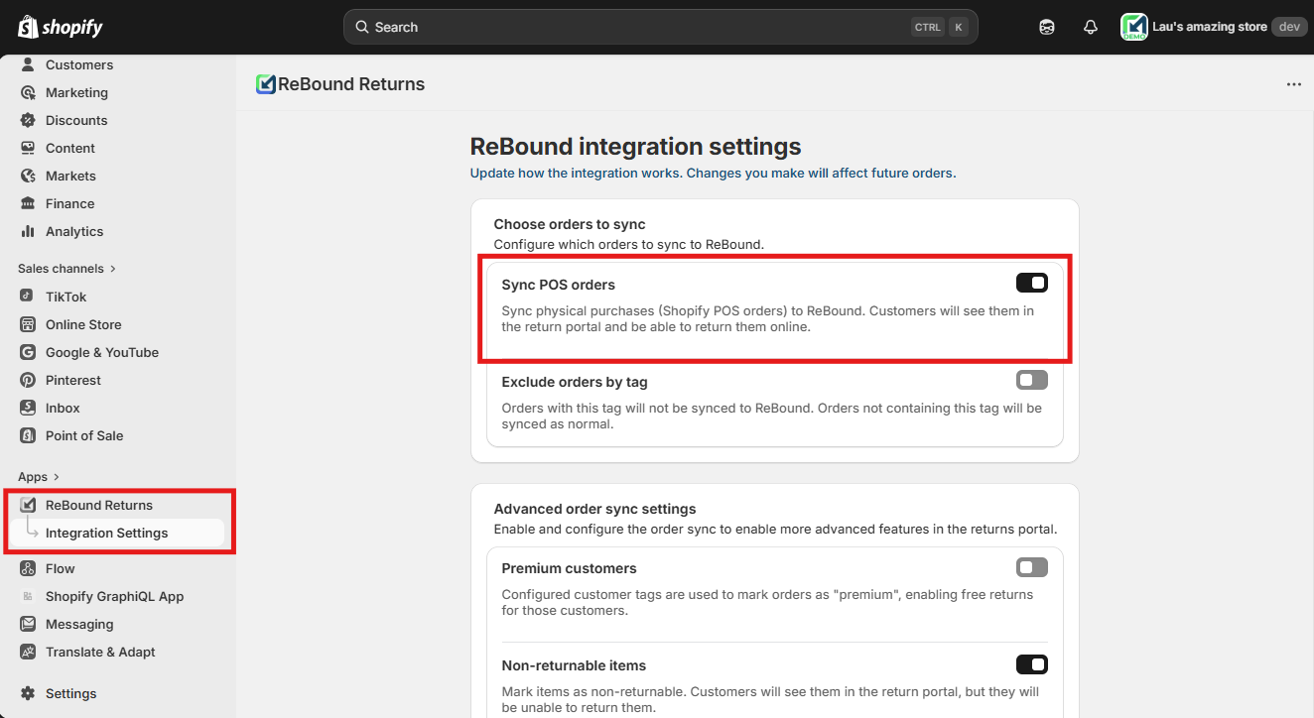Click the ReBound Returns sidebar app icon
The height and width of the screenshot is (718, 1314).
28,505
